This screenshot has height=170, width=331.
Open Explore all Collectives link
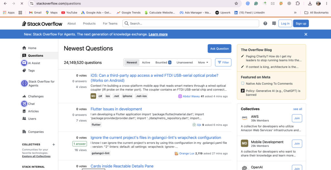tap(36, 156)
